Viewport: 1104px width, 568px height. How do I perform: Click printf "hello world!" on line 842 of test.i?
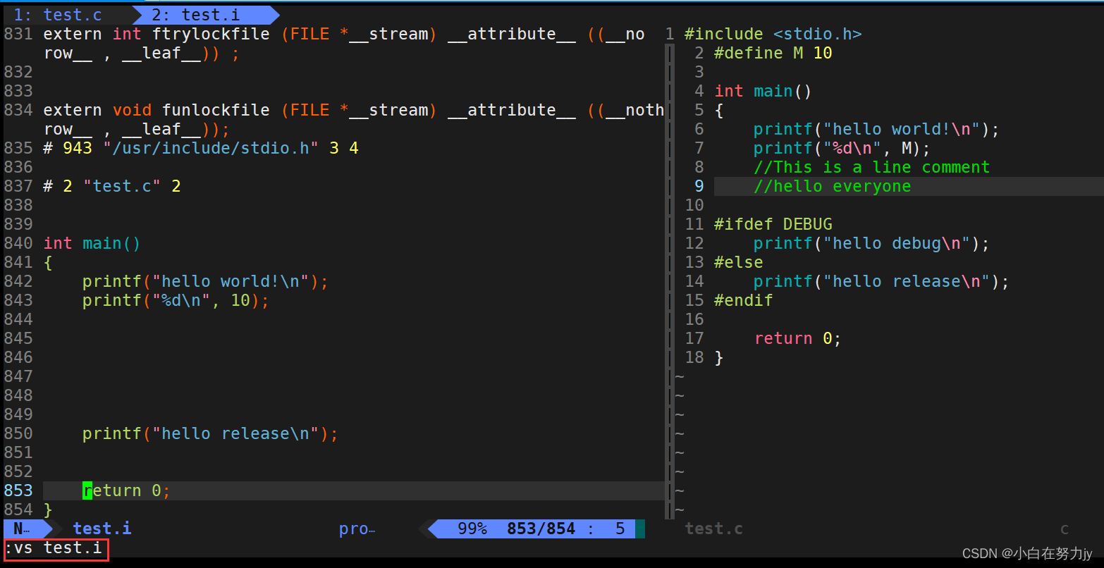(x=205, y=281)
